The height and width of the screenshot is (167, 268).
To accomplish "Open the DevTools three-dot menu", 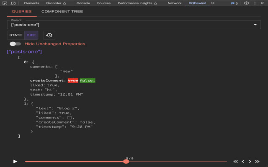I will 255,3.
